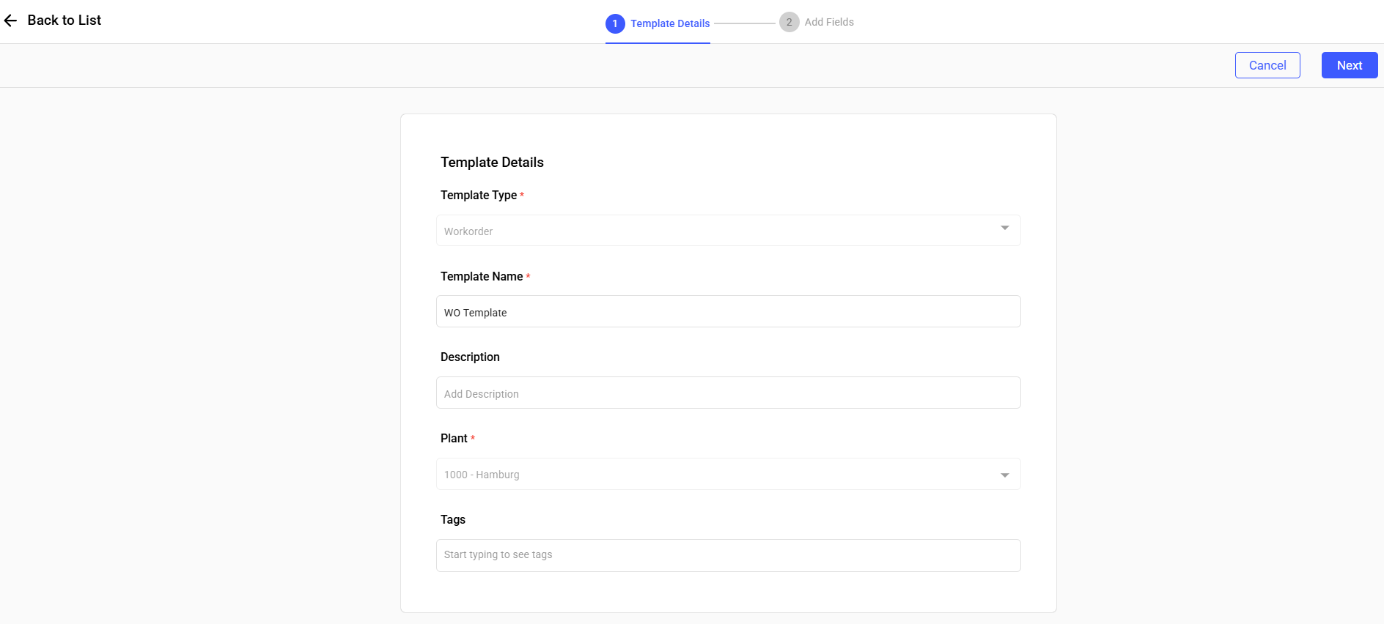Click the Template Type field label

478,195
